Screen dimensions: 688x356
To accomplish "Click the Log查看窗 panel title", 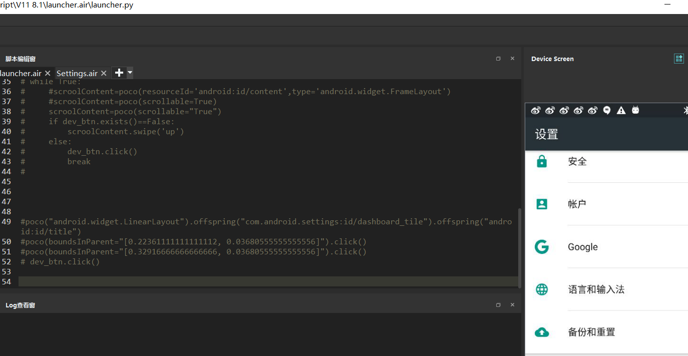I will 21,305.
